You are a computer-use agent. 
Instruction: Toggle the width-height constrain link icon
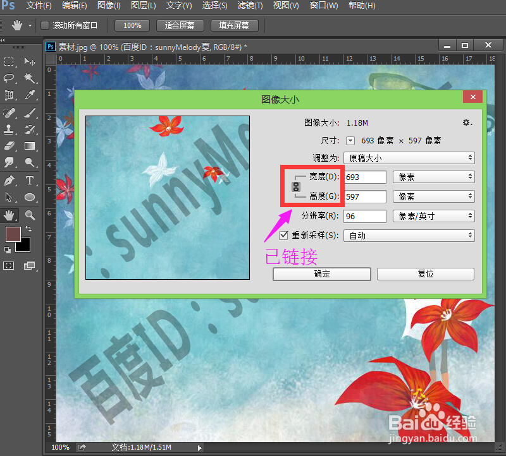[296, 186]
